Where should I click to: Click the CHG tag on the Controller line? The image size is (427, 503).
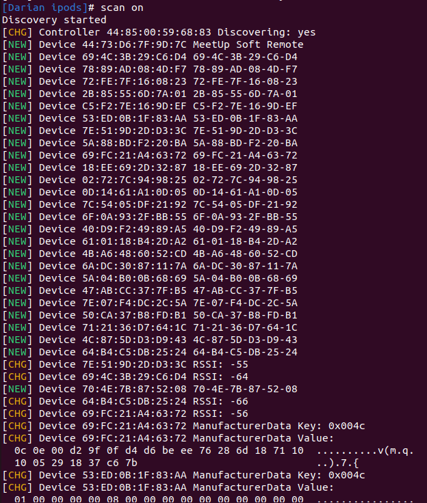pyautogui.click(x=17, y=32)
